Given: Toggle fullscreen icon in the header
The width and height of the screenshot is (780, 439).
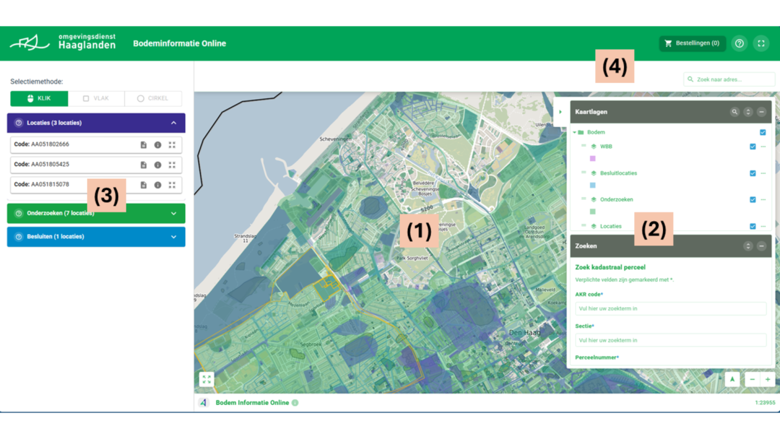Looking at the screenshot, I should pyautogui.click(x=761, y=43).
